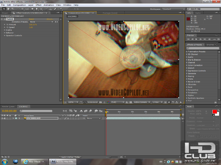Switch to the Render Queue tab

point(8,106)
